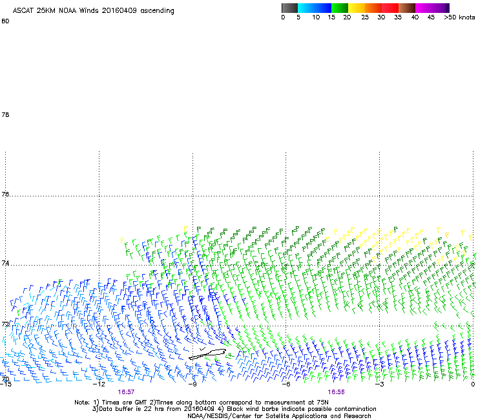Screen dimensions: 478x420
Task: Select the 78 latitude axis label
Action: tap(5, 114)
